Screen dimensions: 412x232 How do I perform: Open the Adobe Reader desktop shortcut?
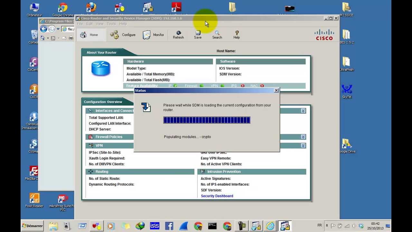coord(176,8)
